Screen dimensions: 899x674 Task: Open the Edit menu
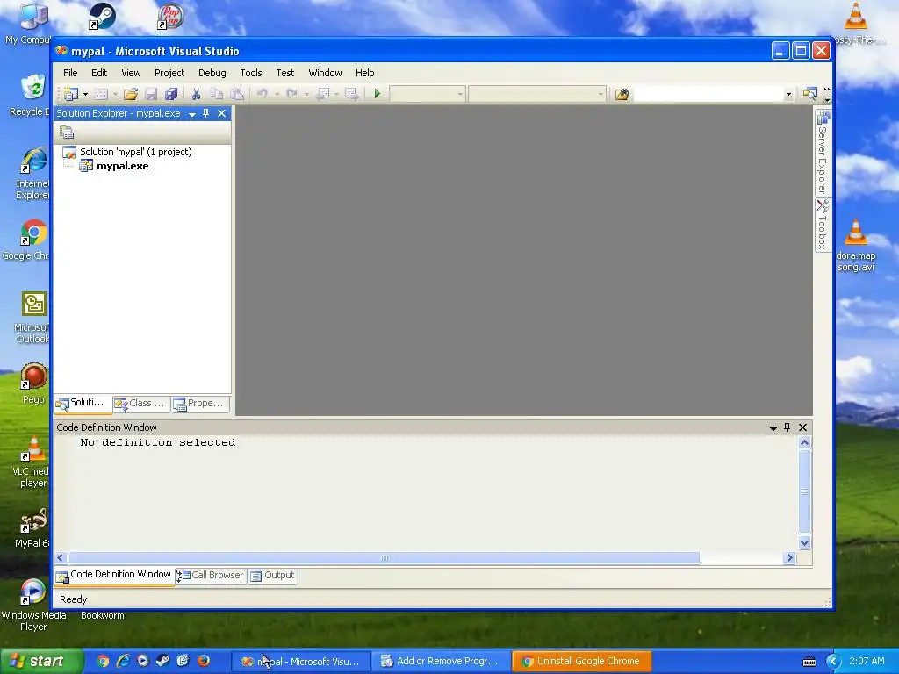pyautogui.click(x=99, y=73)
